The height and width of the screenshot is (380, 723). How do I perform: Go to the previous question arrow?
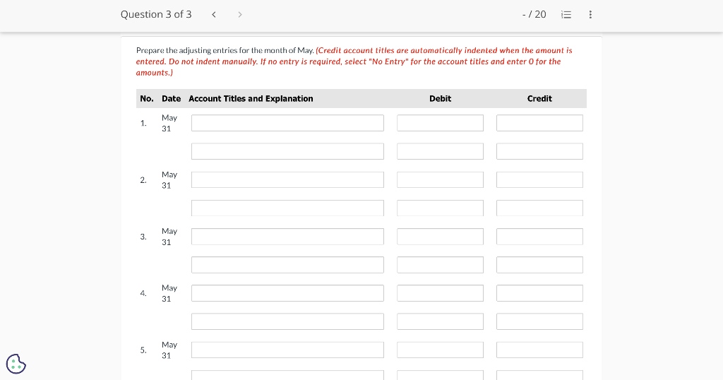[213, 14]
